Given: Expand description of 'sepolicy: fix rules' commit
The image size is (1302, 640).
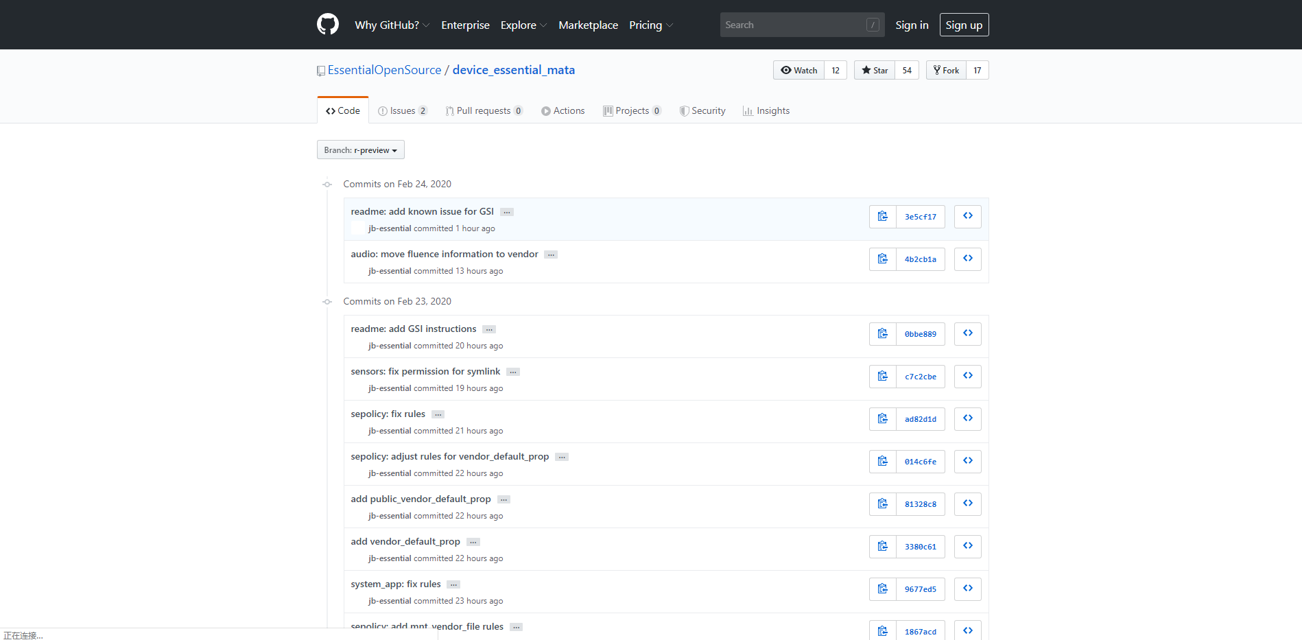Looking at the screenshot, I should pos(438,415).
